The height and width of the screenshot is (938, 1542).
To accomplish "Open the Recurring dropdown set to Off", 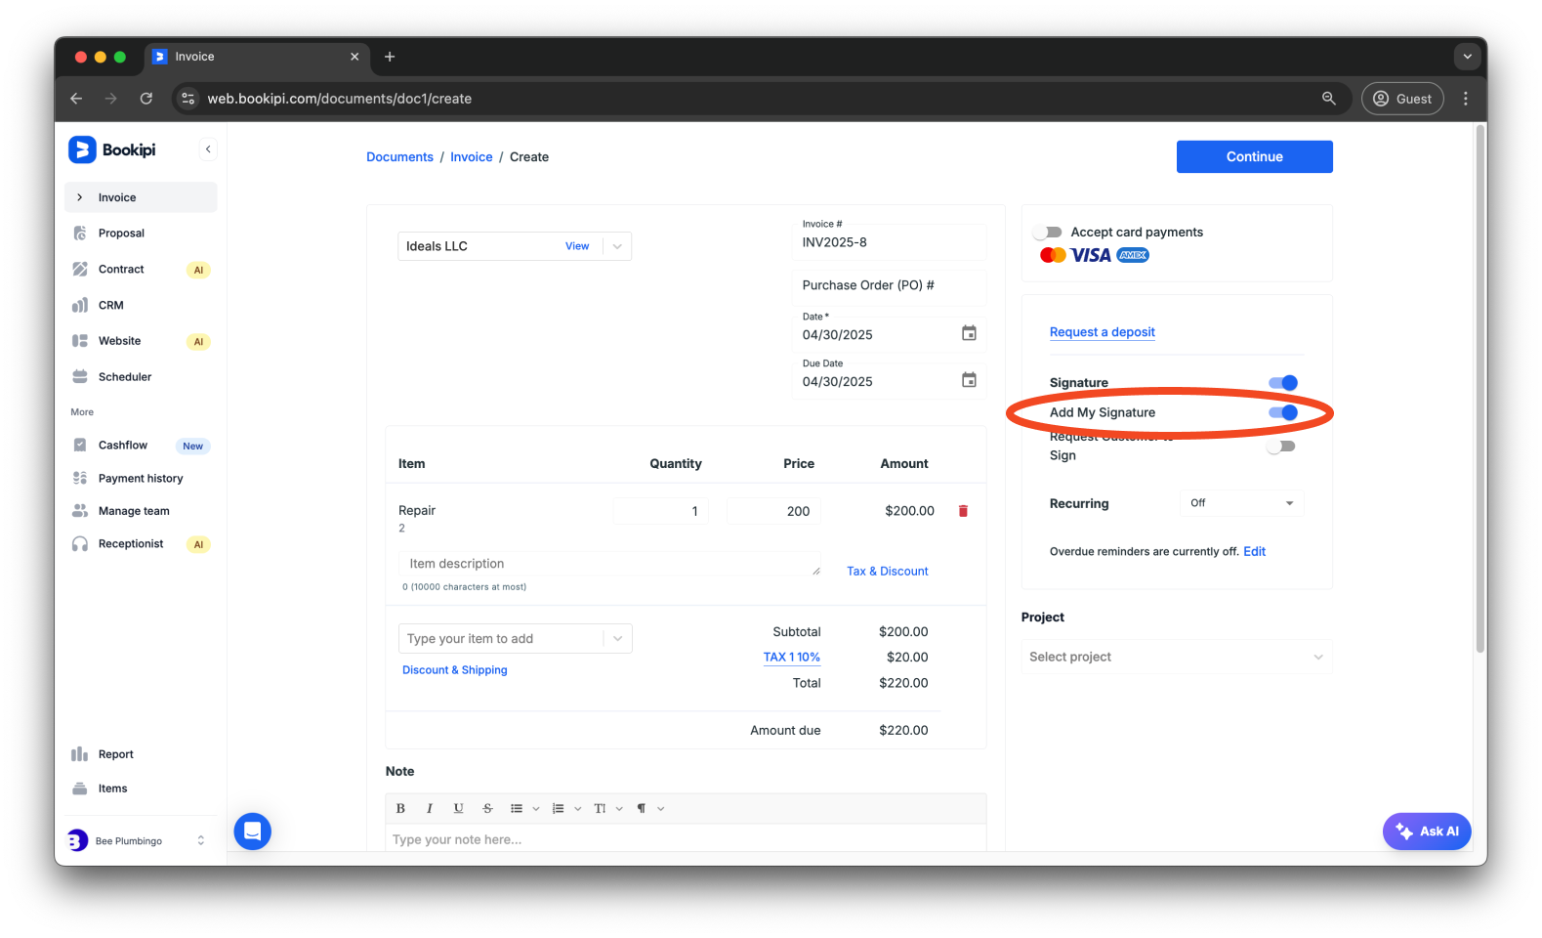I will 1241,503.
